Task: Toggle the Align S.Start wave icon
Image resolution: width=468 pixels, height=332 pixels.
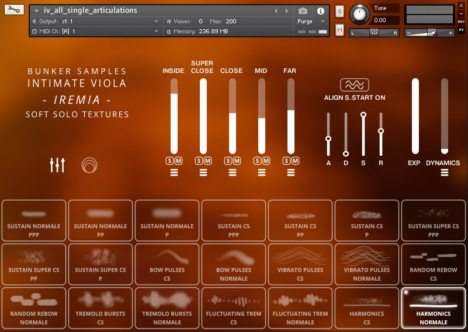Action: 354,85
